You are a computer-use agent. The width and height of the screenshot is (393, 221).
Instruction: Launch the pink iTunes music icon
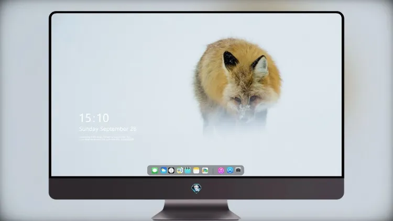[x=221, y=170]
